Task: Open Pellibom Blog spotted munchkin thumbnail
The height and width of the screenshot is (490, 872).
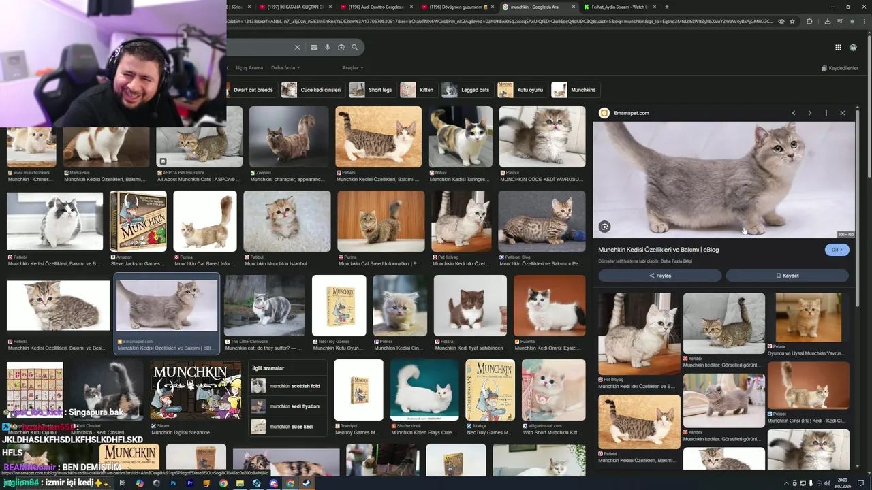Action: point(542,221)
